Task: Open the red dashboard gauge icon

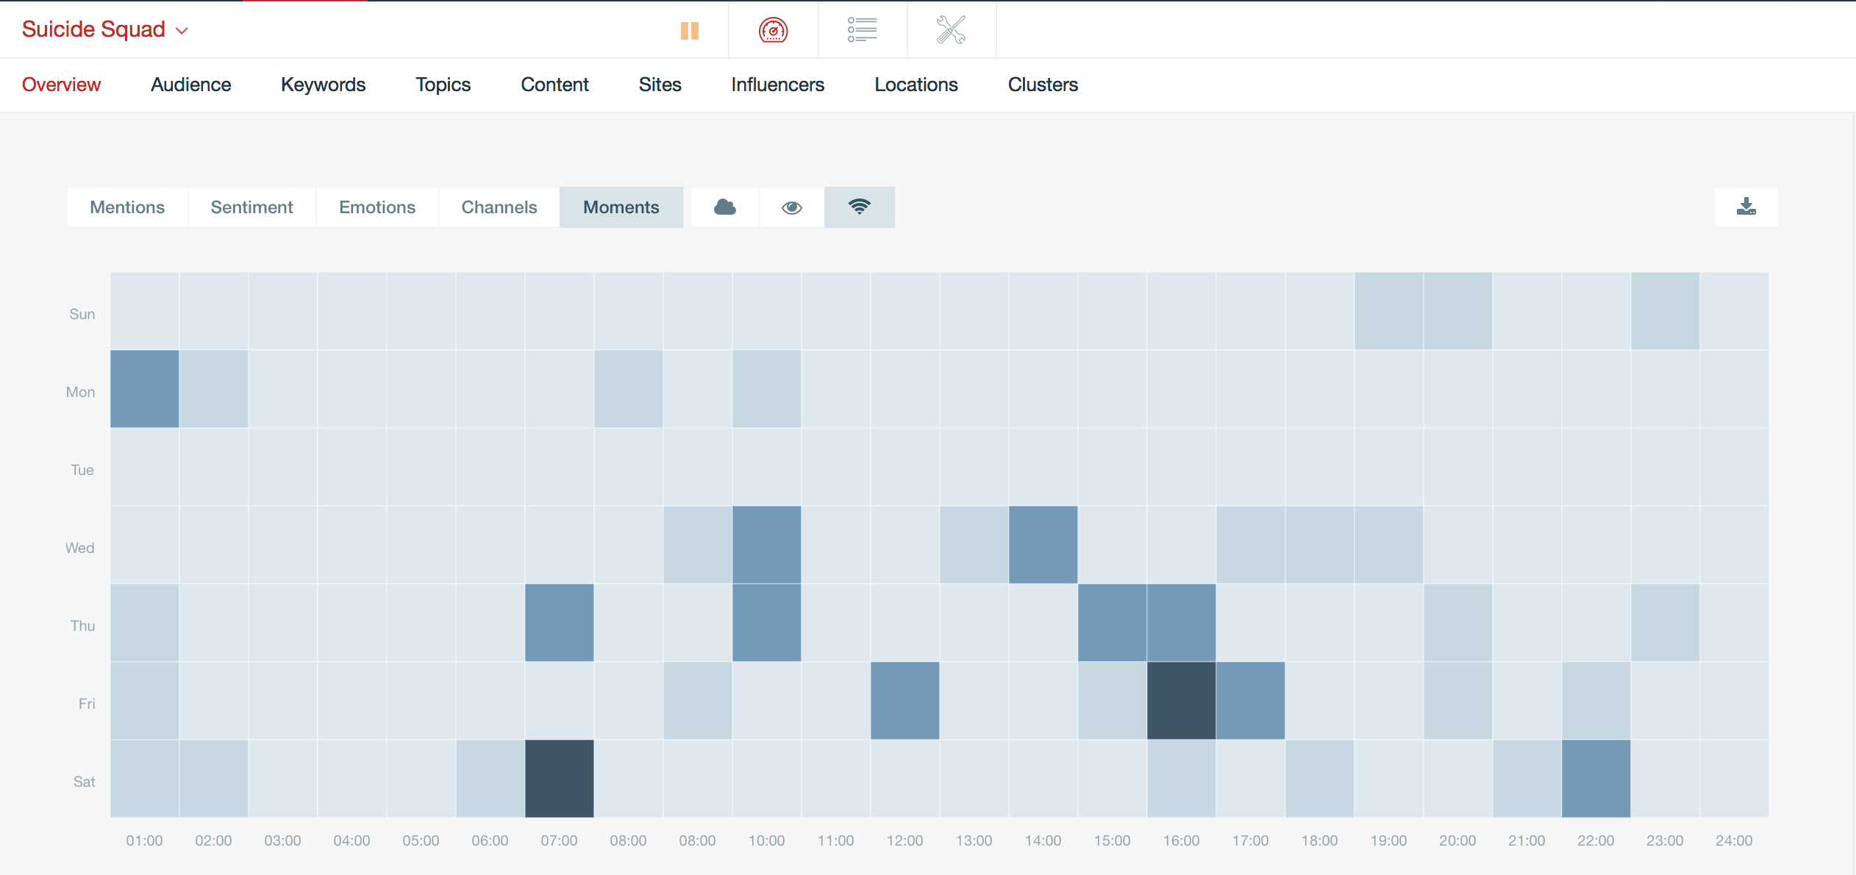Action: tap(773, 30)
